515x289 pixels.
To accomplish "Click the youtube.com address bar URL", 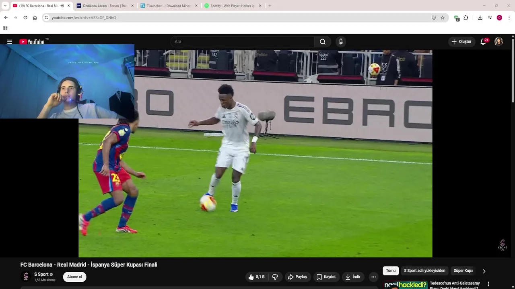I will click(84, 18).
